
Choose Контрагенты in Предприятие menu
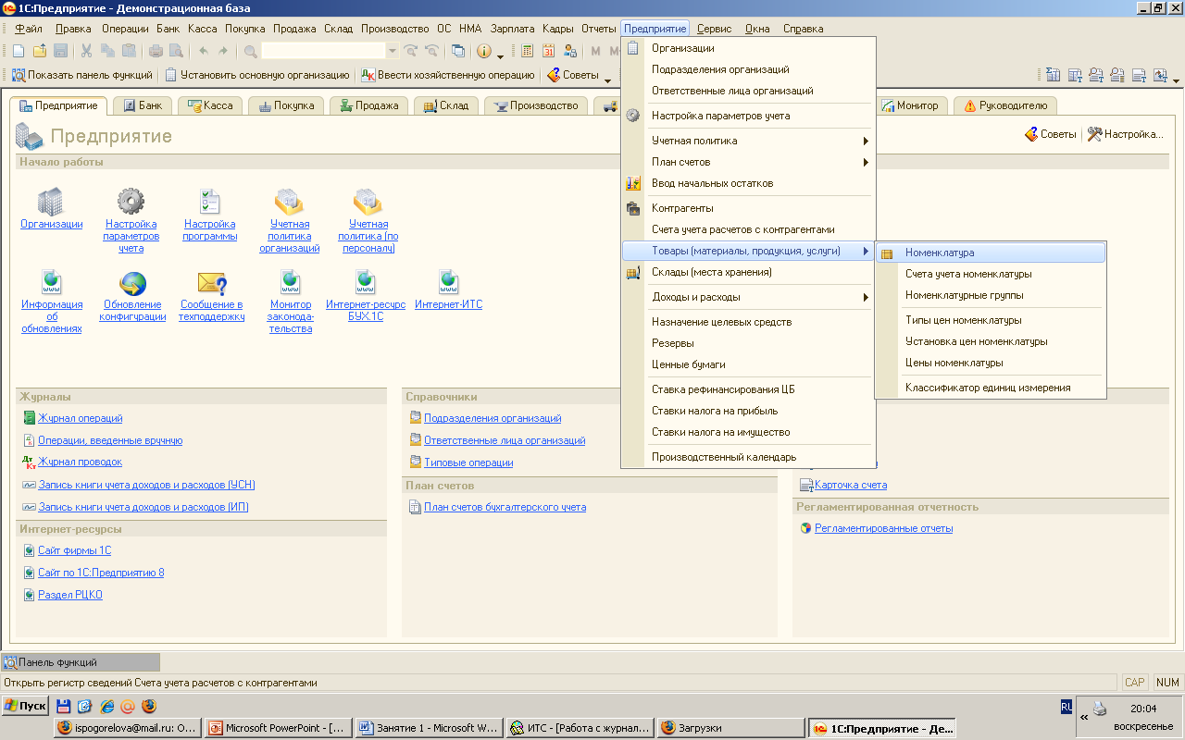(748, 208)
